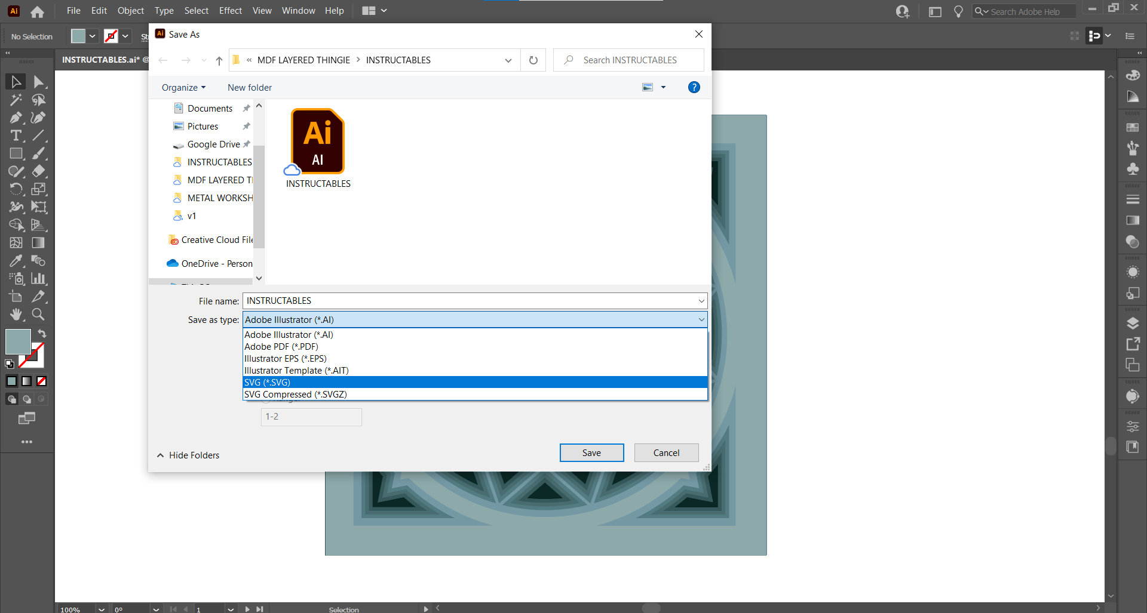Open the Swatches panel icon

pyautogui.click(x=1133, y=127)
